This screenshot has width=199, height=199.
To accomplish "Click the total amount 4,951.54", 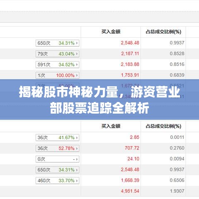I will click(130, 191).
